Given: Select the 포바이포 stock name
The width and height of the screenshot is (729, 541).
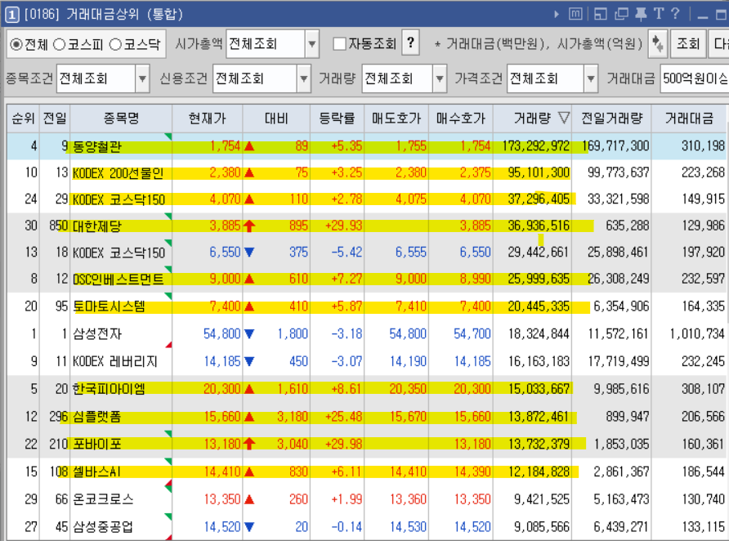Looking at the screenshot, I should 96,444.
